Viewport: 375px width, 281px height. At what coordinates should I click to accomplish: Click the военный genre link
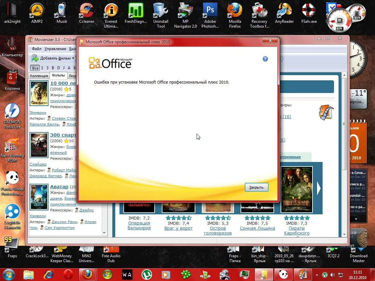(58, 153)
